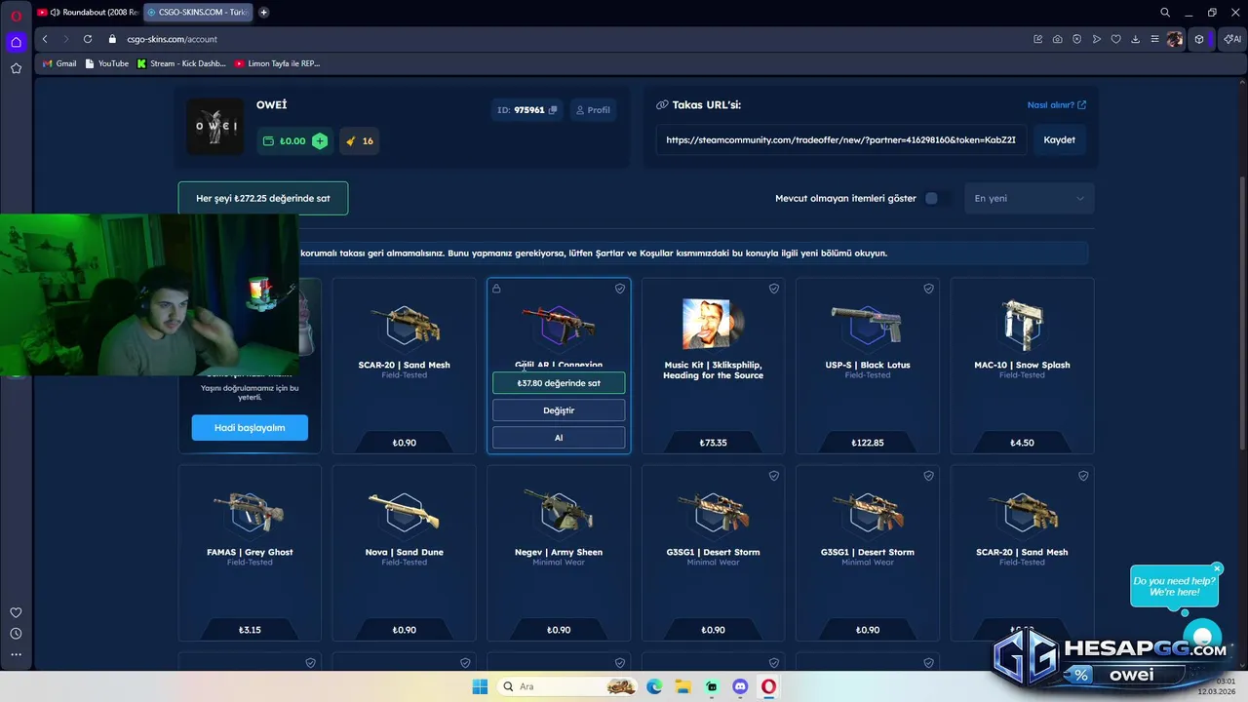The height and width of the screenshot is (702, 1248).
Task: Select the Negev Army Sheen item image
Action: (x=559, y=512)
